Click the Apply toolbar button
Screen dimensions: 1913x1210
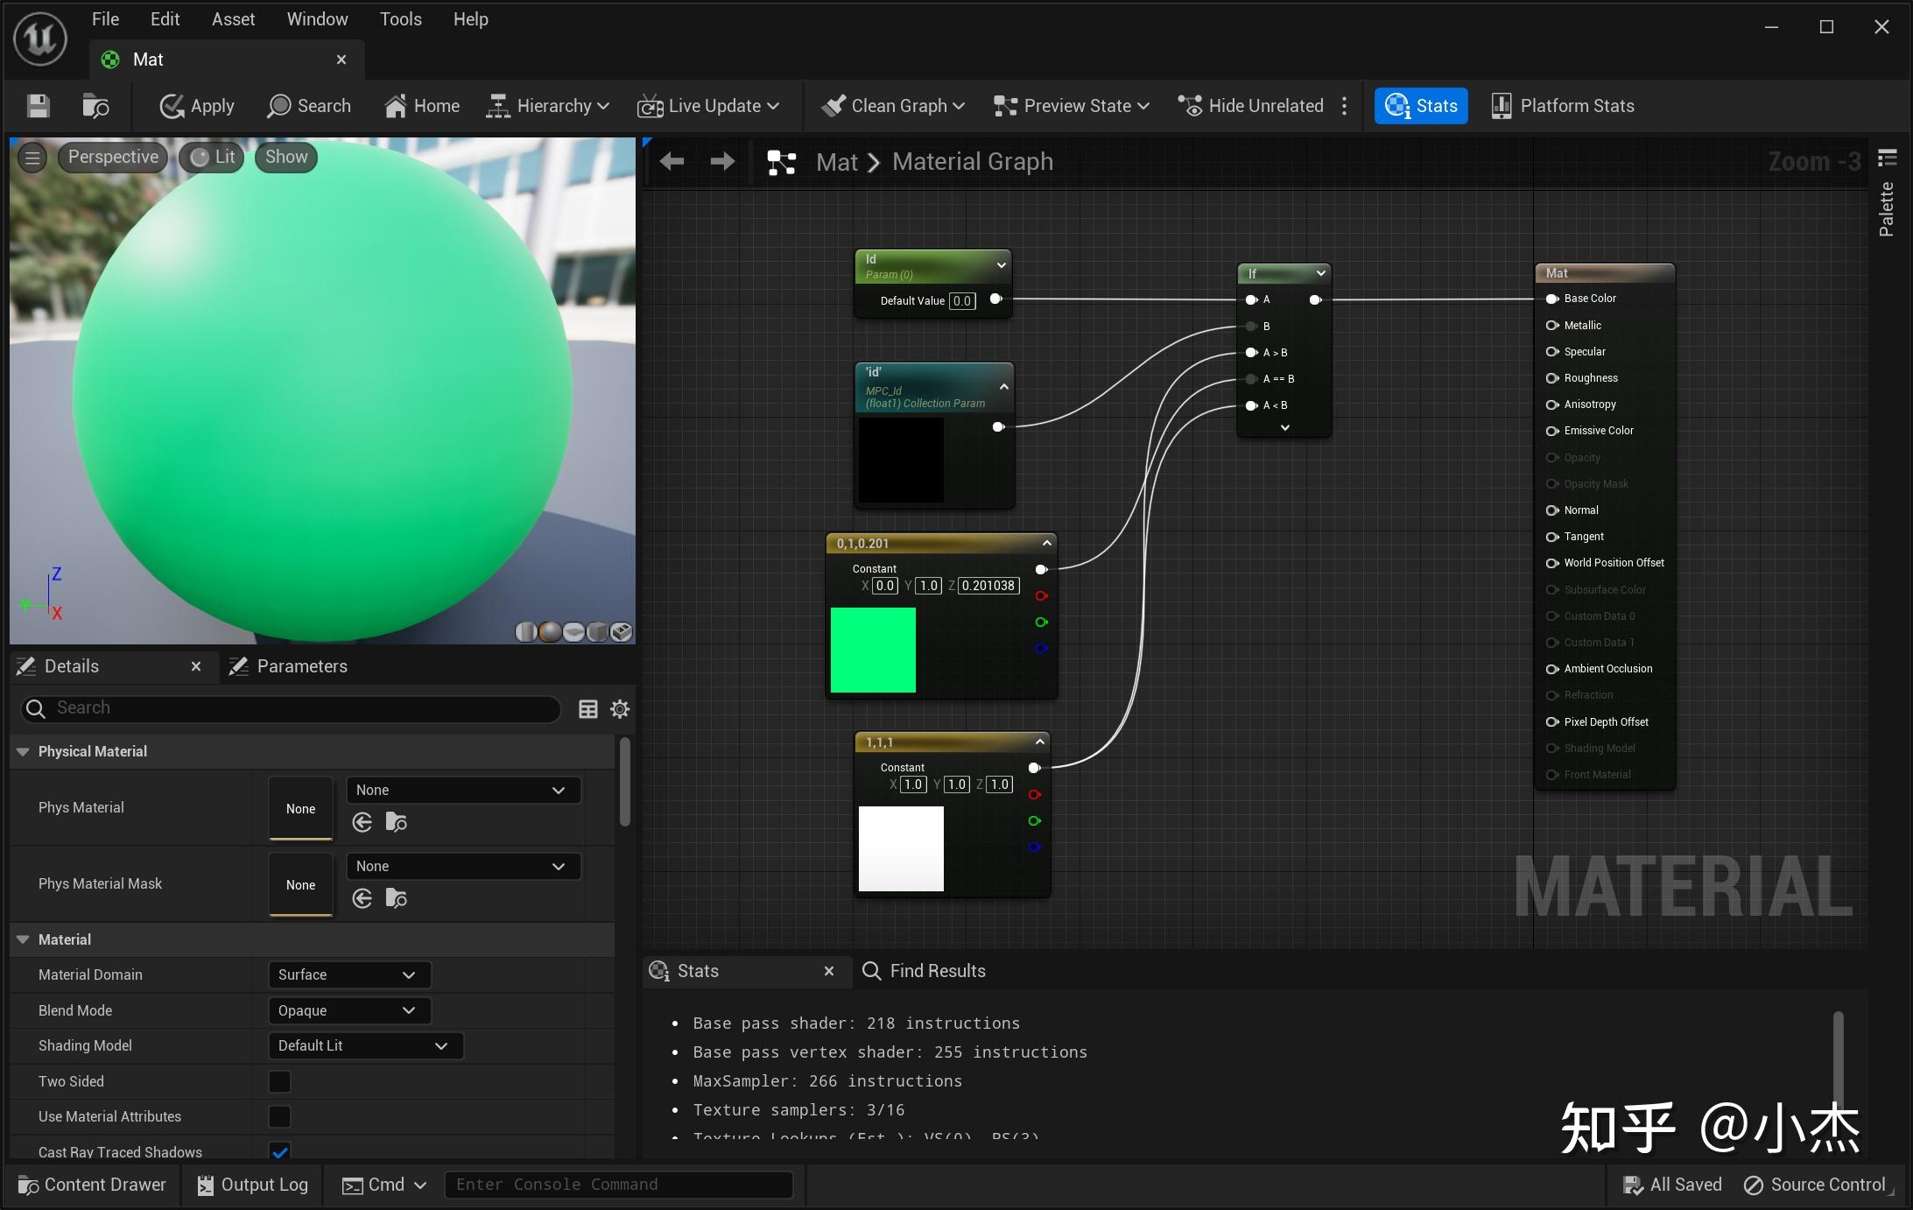(197, 106)
